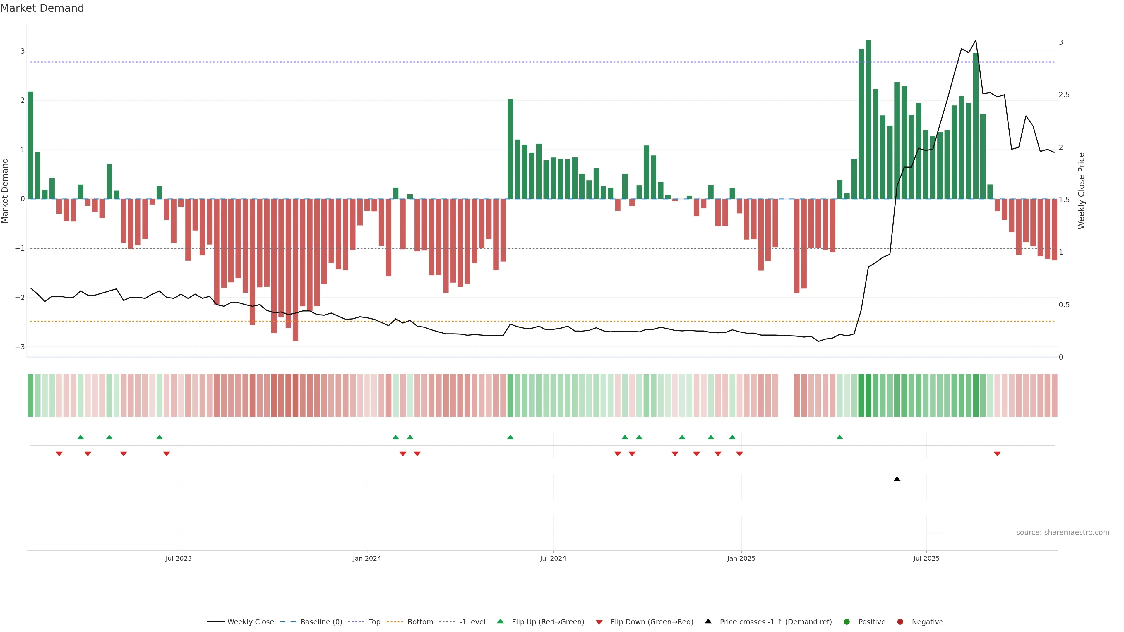Click the darkest green heatmap strip cell

[868, 395]
